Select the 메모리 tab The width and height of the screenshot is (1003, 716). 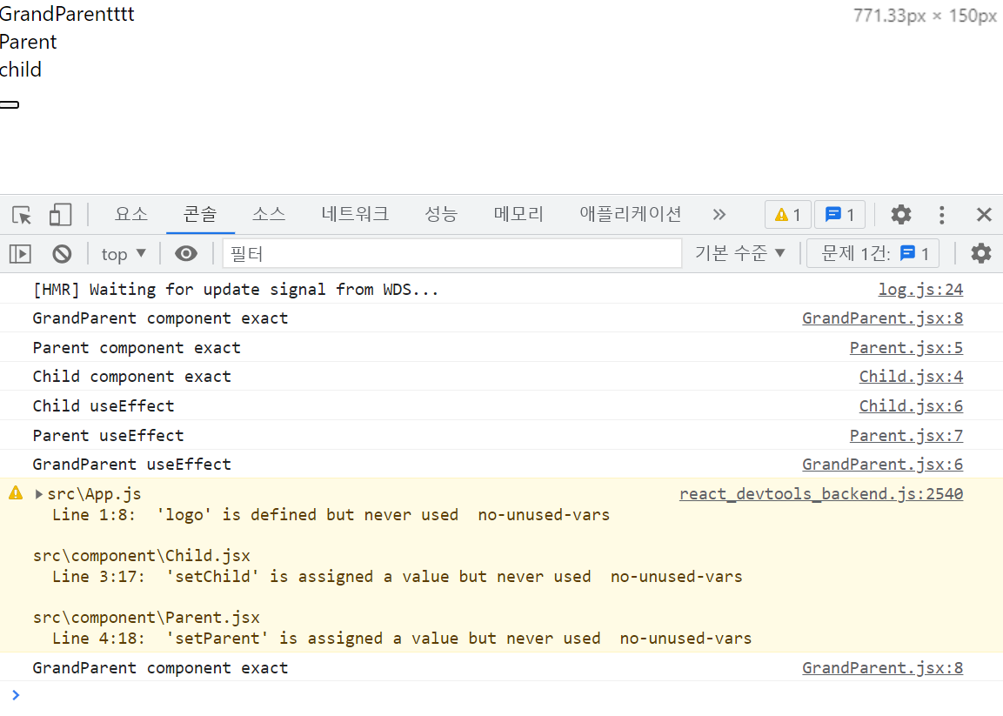point(518,214)
